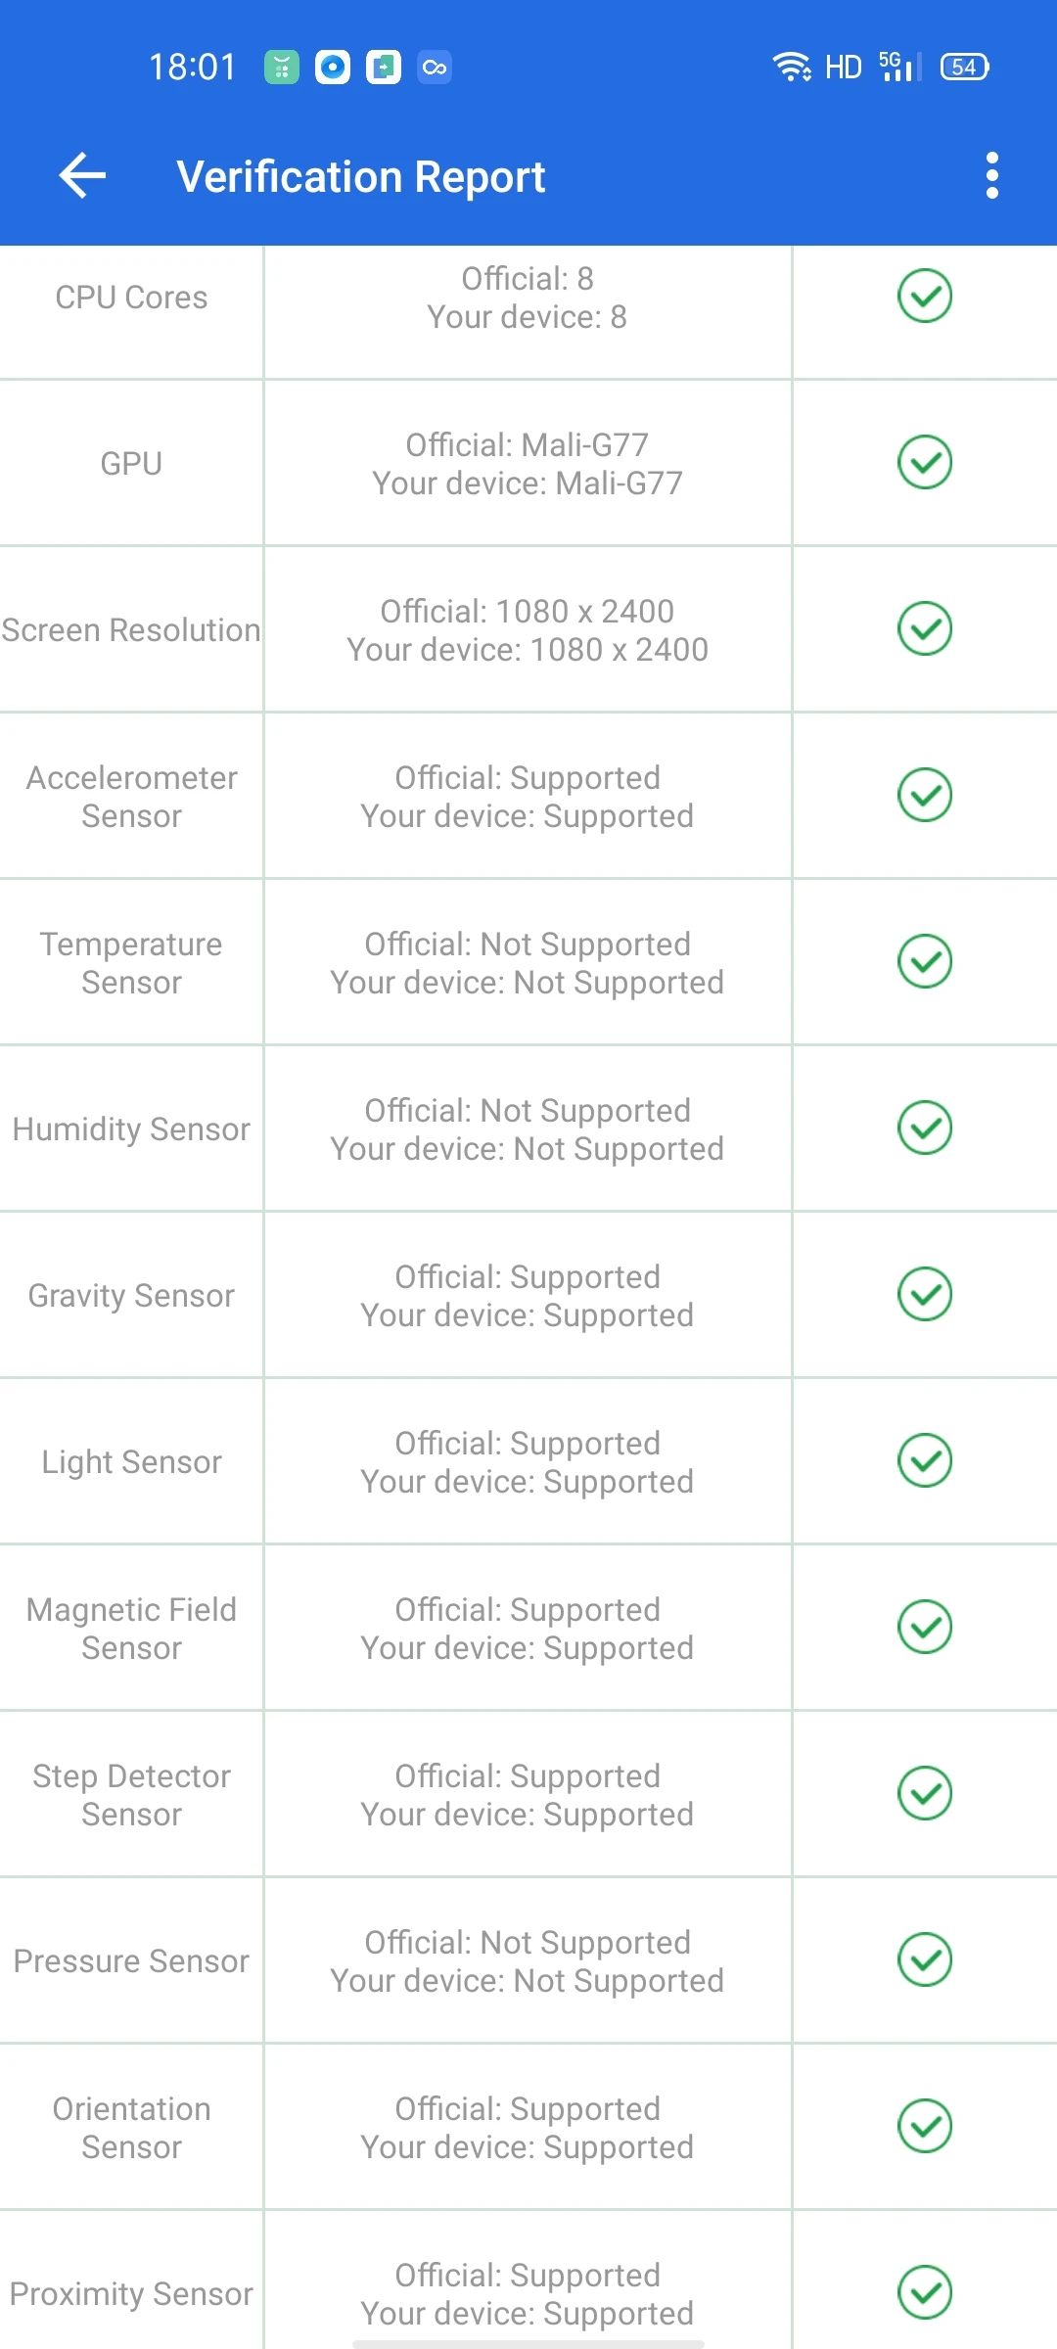Select the Humidity Sensor checkmark icon
Image resolution: width=1057 pixels, height=2349 pixels.
pos(925,1128)
